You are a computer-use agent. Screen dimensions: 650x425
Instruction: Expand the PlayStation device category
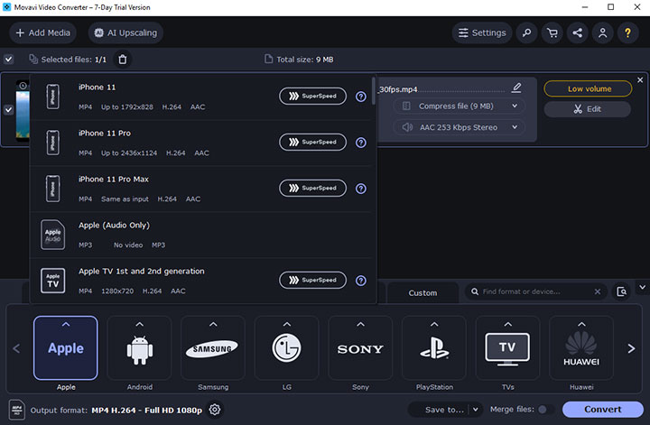point(434,348)
